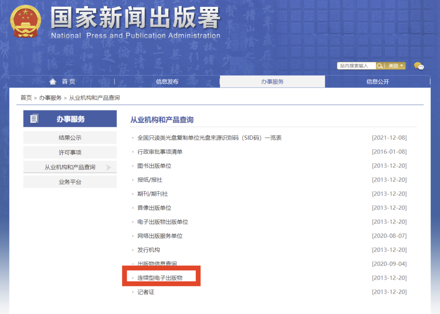Image resolution: width=440 pixels, height=314 pixels.
Task: Click the document icon beside 办事服务 header
Action: [x=34, y=119]
